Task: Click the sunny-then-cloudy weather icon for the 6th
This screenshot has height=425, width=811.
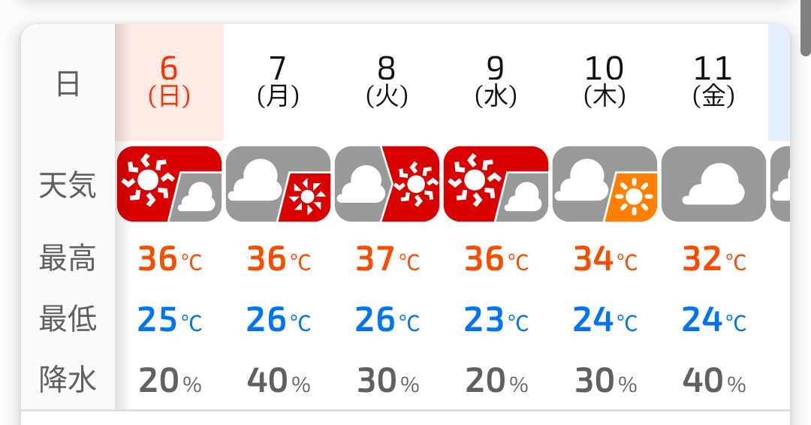Action: click(x=169, y=184)
